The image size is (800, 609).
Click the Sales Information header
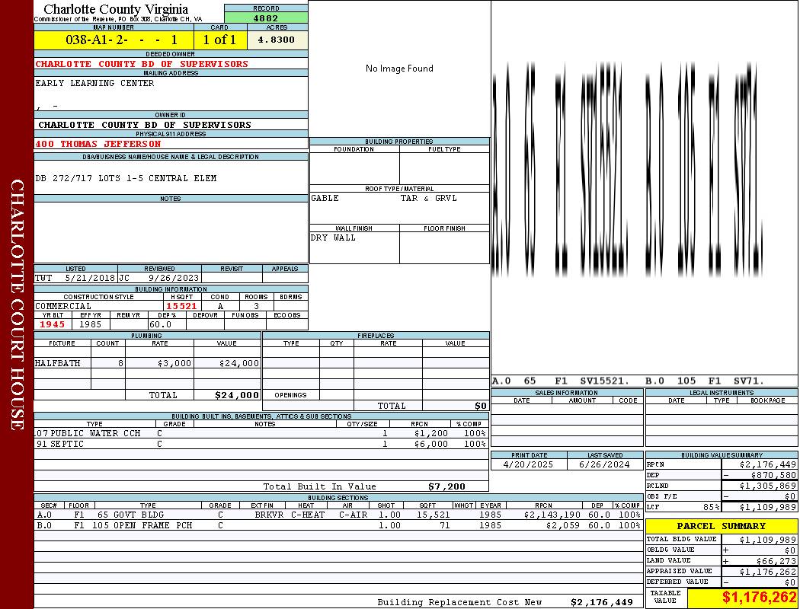pyautogui.click(x=566, y=393)
